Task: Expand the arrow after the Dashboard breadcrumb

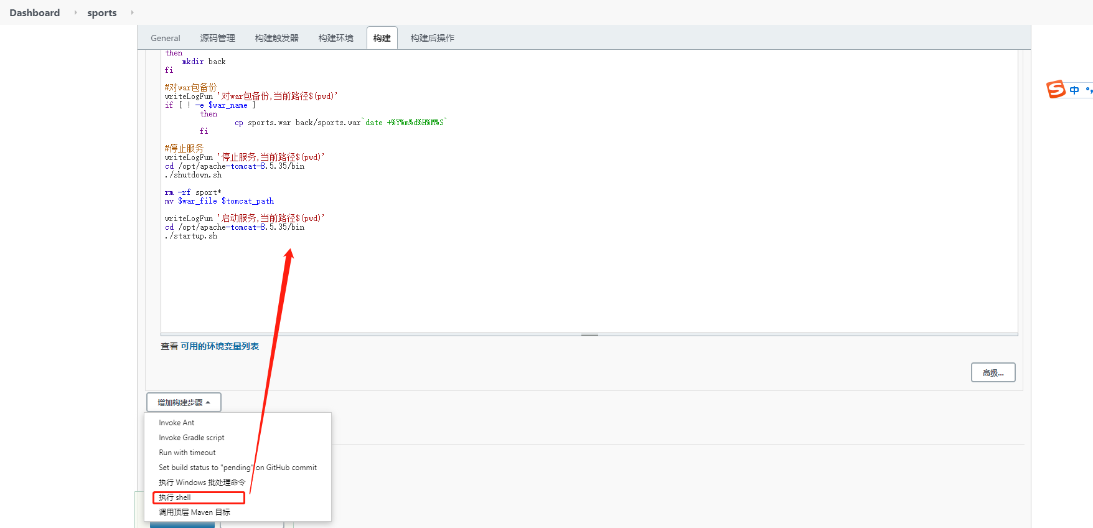Action: [75, 12]
